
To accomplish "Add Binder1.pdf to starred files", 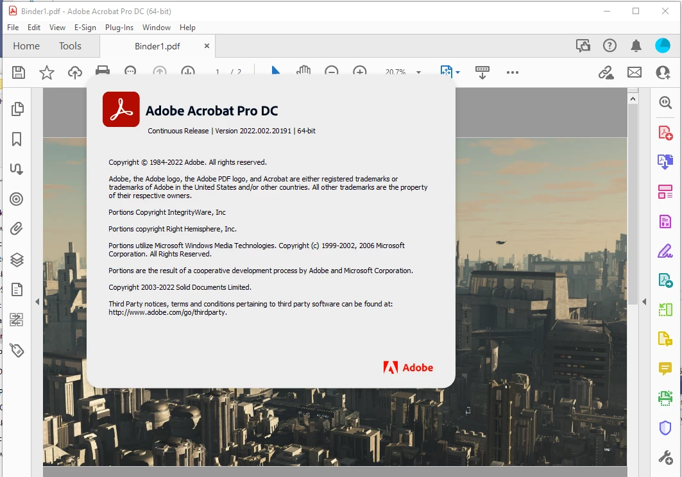I will [47, 72].
